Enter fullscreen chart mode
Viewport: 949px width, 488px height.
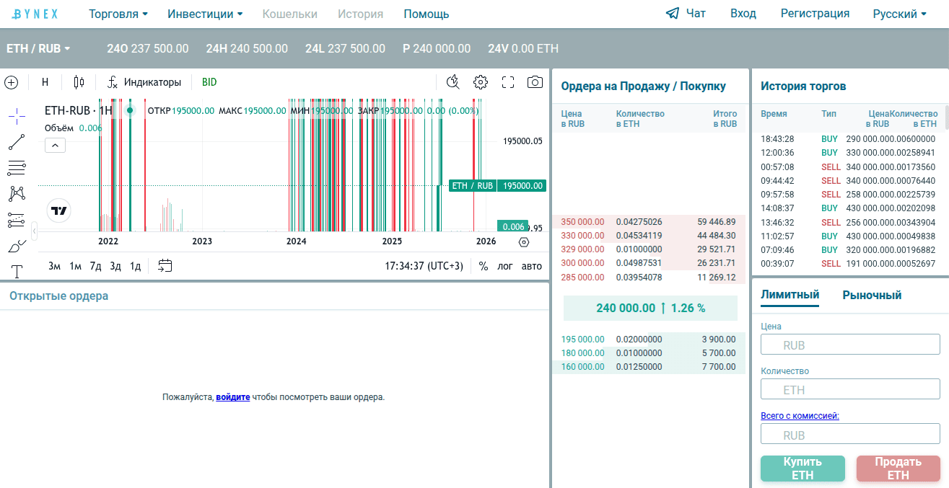coord(508,82)
